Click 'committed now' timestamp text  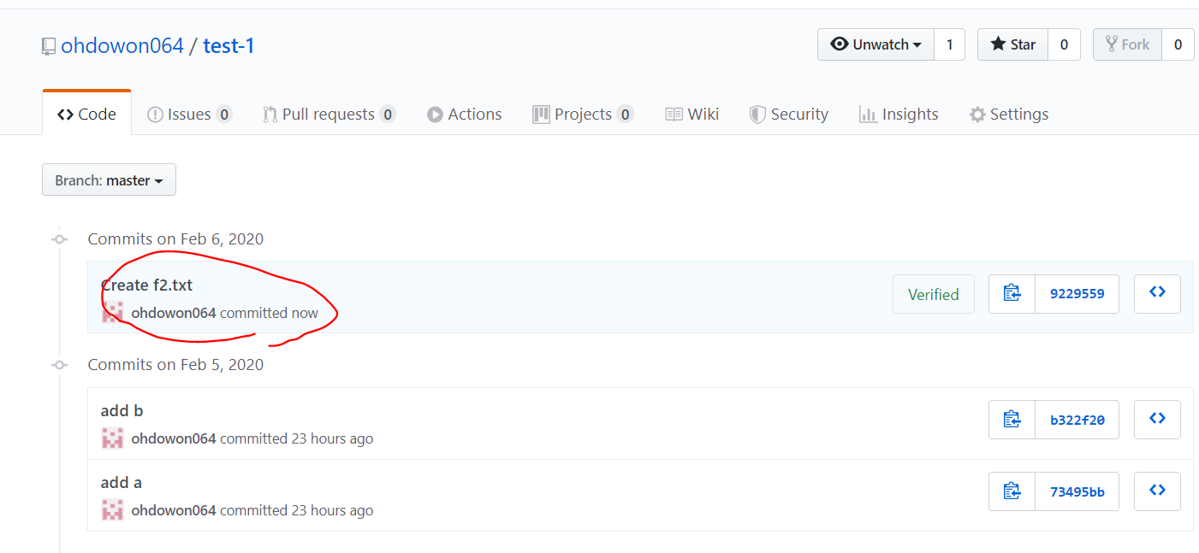[x=269, y=313]
